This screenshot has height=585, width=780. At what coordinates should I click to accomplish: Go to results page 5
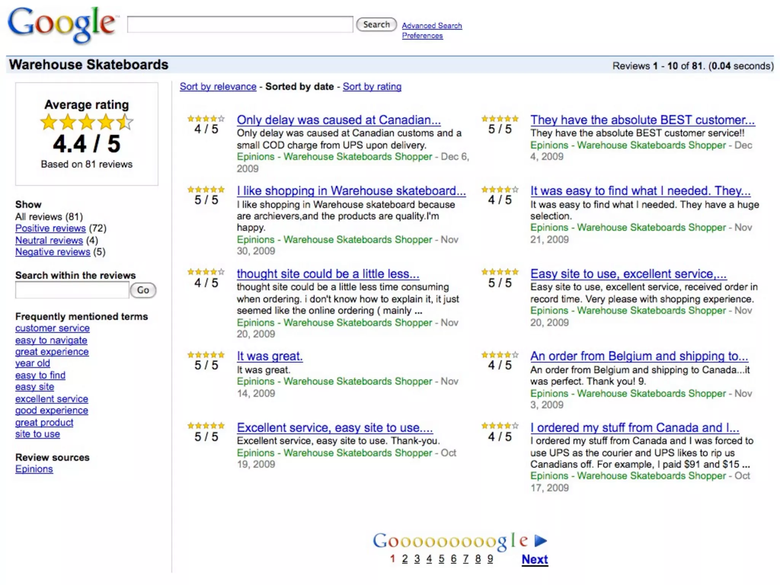click(x=441, y=559)
